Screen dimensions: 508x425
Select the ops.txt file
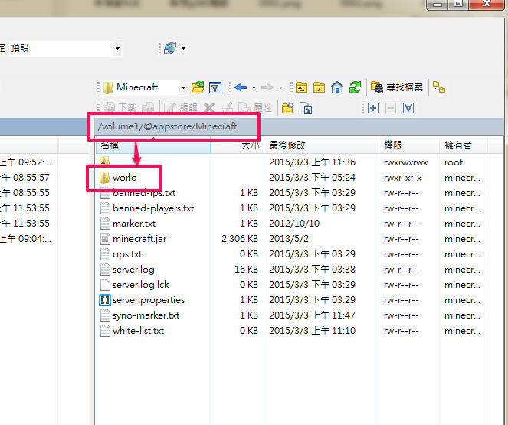click(x=127, y=254)
